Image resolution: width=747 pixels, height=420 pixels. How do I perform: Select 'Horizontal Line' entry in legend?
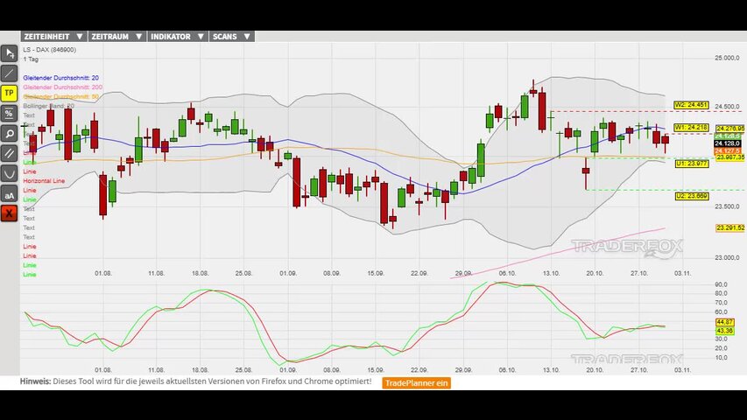pos(44,181)
